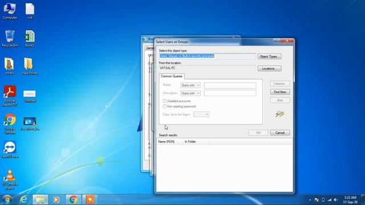Open the Description Starts with dropdown
Viewport: 365px width, 205px height.
[190, 93]
